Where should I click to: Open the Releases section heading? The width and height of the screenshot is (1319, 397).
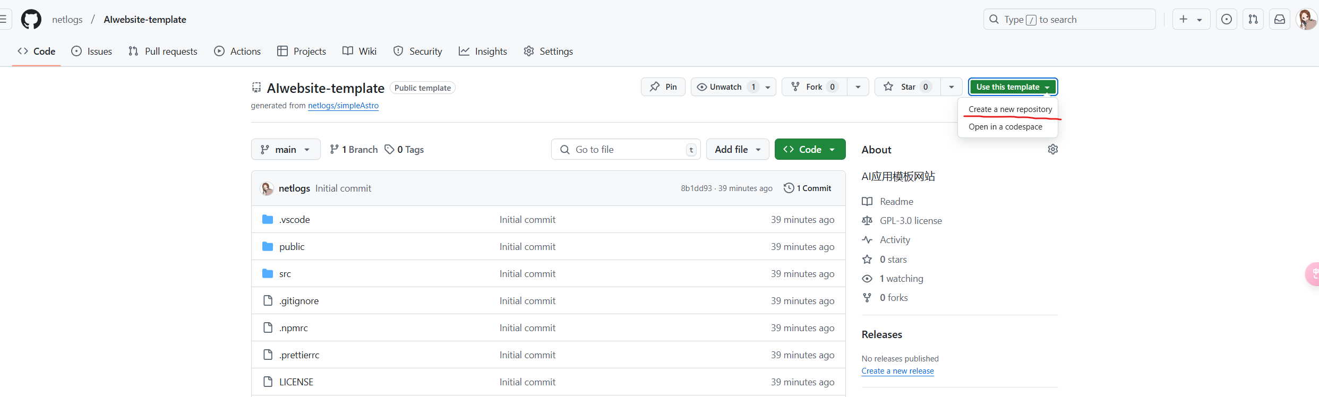882,335
